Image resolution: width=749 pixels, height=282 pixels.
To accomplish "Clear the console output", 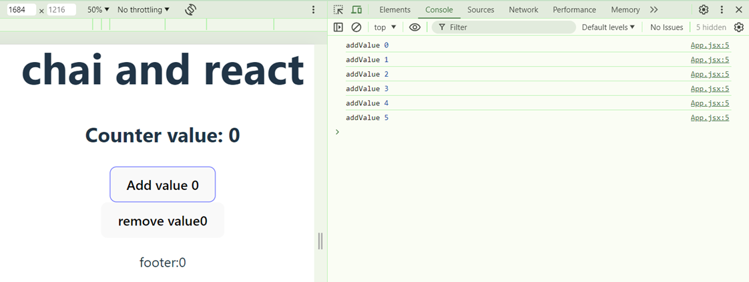I will pos(356,27).
